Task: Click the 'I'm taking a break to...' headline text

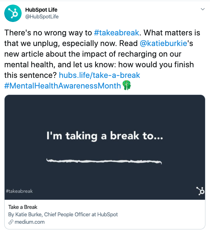Action: click(104, 136)
